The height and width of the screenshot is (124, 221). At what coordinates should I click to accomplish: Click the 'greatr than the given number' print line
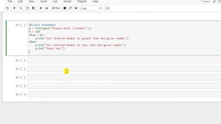(82, 38)
